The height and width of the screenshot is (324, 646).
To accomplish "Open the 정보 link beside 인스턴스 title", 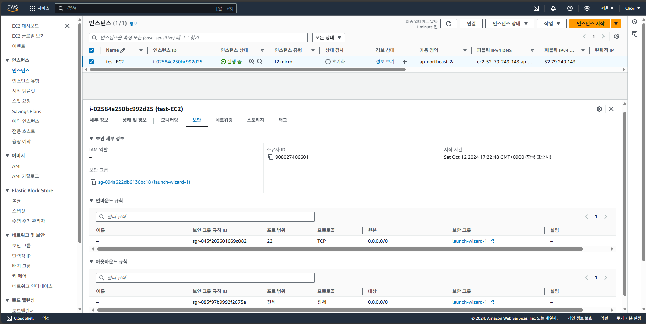I will [133, 24].
